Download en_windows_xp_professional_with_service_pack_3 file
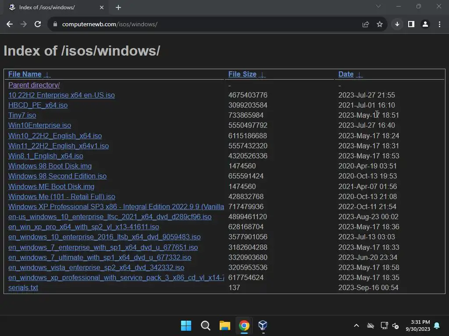Viewport: 449px width, 336px height. tap(116, 277)
